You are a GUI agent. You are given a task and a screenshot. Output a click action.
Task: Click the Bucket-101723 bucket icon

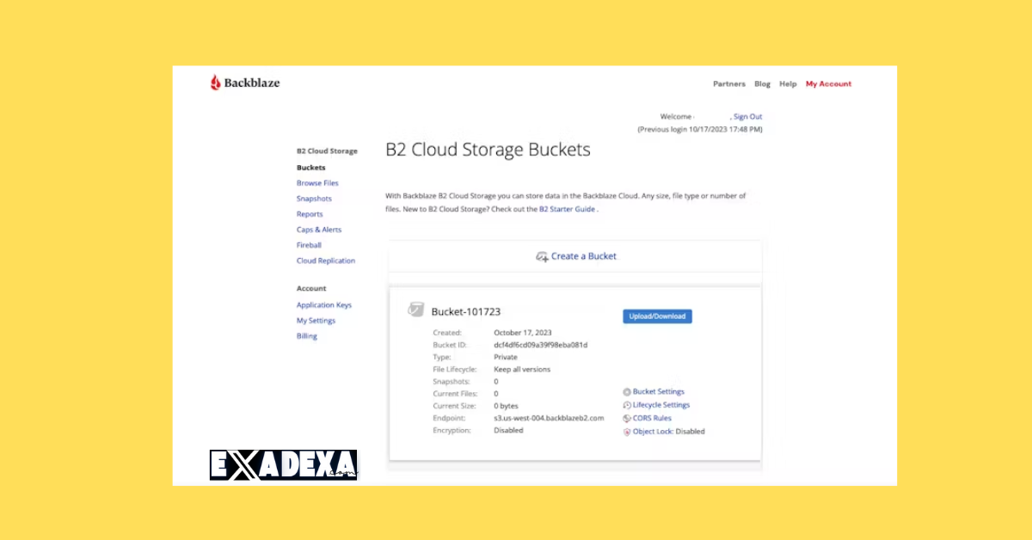point(416,310)
